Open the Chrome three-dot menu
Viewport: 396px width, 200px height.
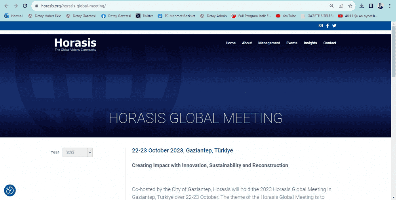(390, 6)
